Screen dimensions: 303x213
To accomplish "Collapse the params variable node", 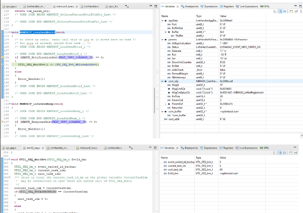I will [162, 39].
